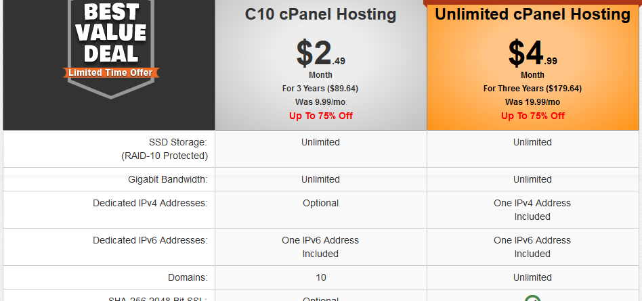Click C10 plan's Up To 75% Off text
Viewport: 642px width, 301px height.
click(x=320, y=116)
